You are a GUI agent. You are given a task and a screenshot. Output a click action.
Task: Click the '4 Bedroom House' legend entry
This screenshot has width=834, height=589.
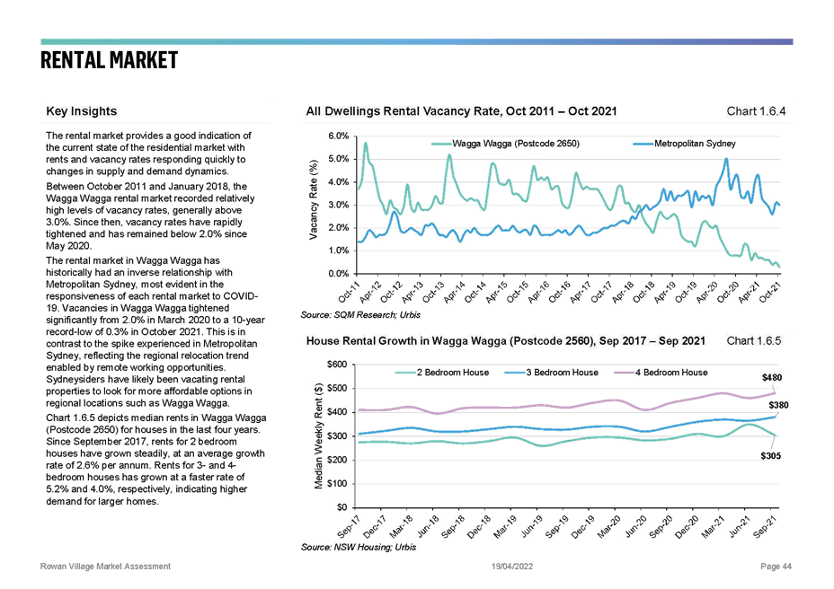point(661,373)
